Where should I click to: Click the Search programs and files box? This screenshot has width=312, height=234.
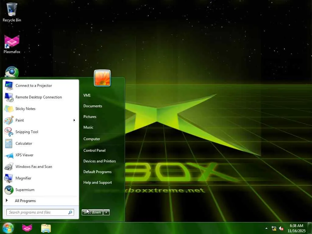[x=40, y=212]
